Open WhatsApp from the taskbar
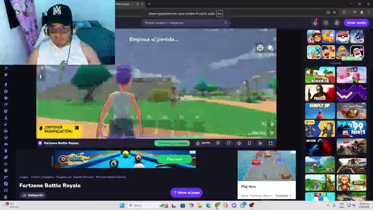Screen dimensions: 373x210 [x=243, y=205]
